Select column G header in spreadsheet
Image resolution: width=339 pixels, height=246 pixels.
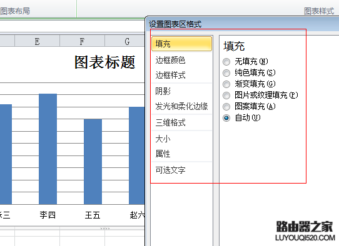pos(124,41)
